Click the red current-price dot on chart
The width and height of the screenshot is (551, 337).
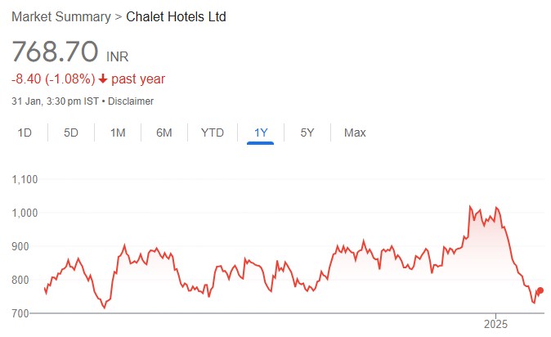tap(540, 291)
